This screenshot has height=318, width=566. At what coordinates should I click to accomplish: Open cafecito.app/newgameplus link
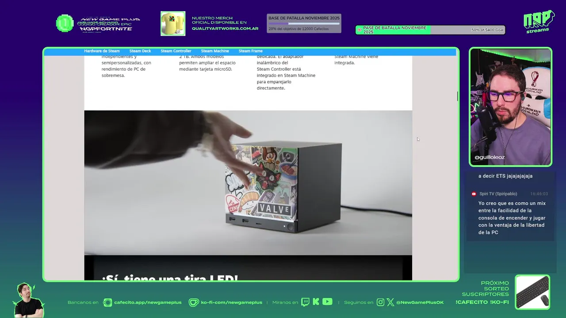point(148,303)
